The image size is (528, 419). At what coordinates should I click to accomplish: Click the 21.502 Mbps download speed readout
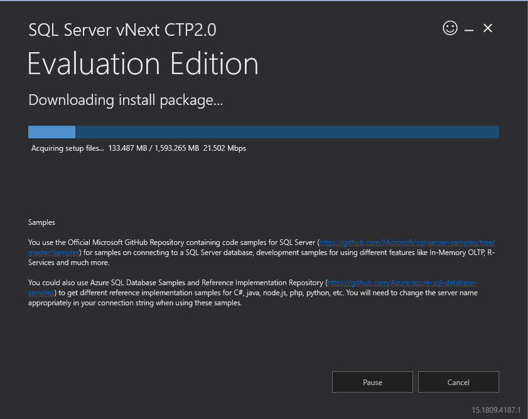click(x=225, y=149)
